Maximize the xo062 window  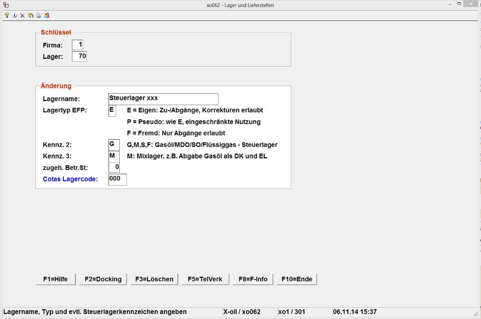pos(459,4)
